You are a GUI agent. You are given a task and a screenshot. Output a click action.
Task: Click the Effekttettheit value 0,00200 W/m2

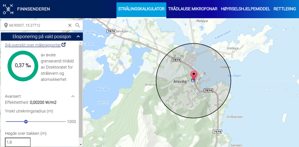pos(43,103)
